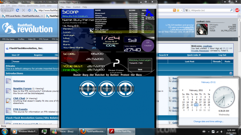This screenshot has height=135, width=241.
Task: Bookmark page with the star icon
Action: 178,10
